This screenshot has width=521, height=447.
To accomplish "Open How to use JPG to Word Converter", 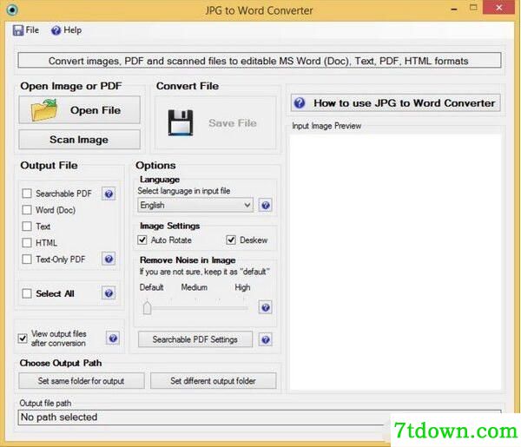I will (395, 103).
